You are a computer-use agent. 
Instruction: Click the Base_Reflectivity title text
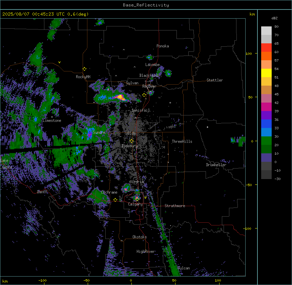[146, 5]
